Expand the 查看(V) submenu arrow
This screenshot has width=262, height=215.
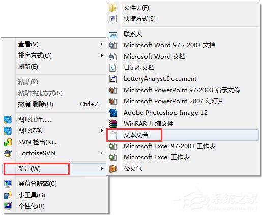(102, 44)
